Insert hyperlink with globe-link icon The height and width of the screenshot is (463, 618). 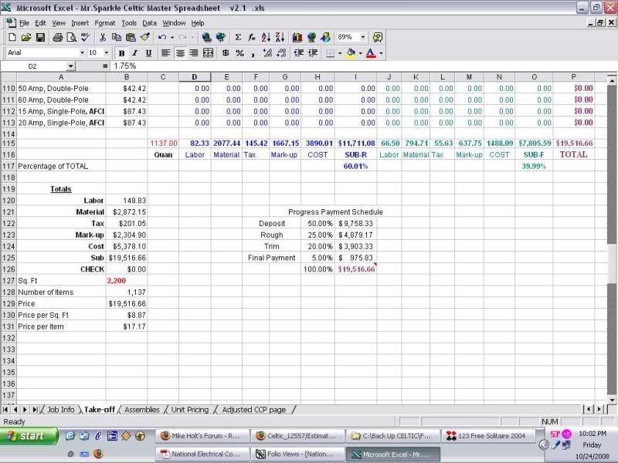tap(206, 37)
